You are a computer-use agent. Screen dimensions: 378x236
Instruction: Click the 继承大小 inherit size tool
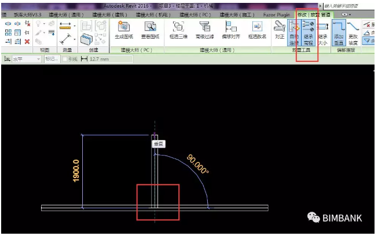click(x=323, y=33)
